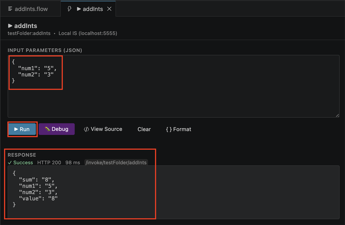
Task: Click the RESPONSE section label
Action: pyautogui.click(x=22, y=155)
